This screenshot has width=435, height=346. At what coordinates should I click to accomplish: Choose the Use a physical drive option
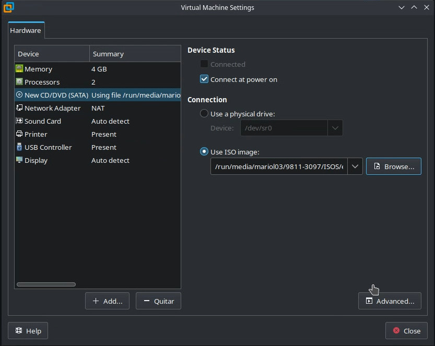(204, 113)
